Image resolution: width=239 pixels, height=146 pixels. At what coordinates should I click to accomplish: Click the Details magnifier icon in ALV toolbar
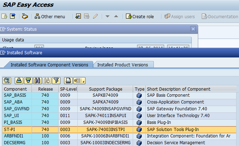click(x=7, y=80)
